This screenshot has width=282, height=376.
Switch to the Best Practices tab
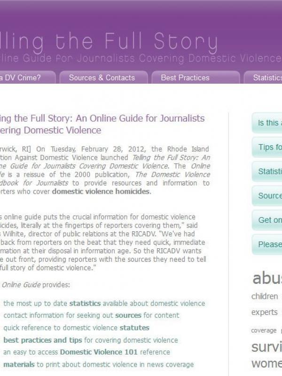(196, 78)
